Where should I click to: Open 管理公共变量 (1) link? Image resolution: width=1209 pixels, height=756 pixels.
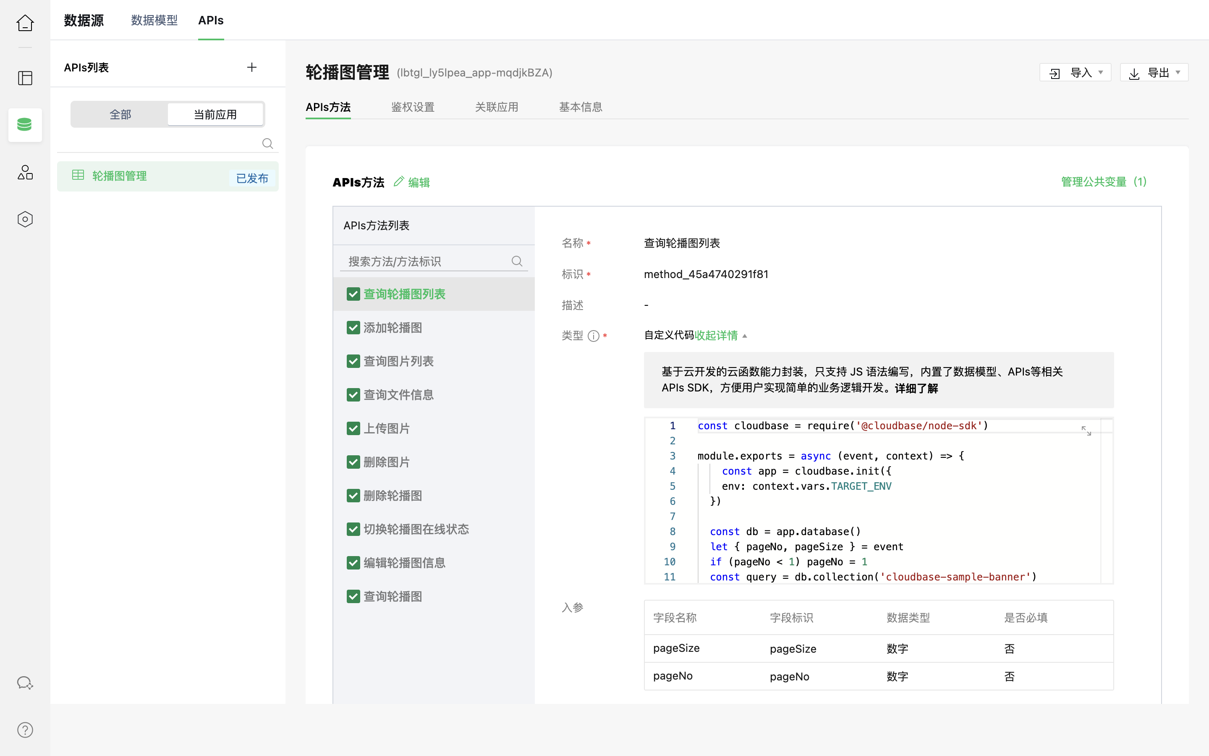(x=1103, y=182)
